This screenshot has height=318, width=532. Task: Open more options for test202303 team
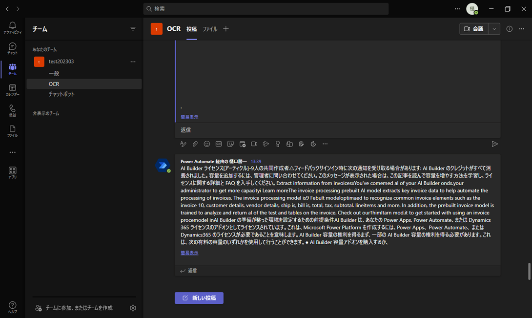click(133, 62)
